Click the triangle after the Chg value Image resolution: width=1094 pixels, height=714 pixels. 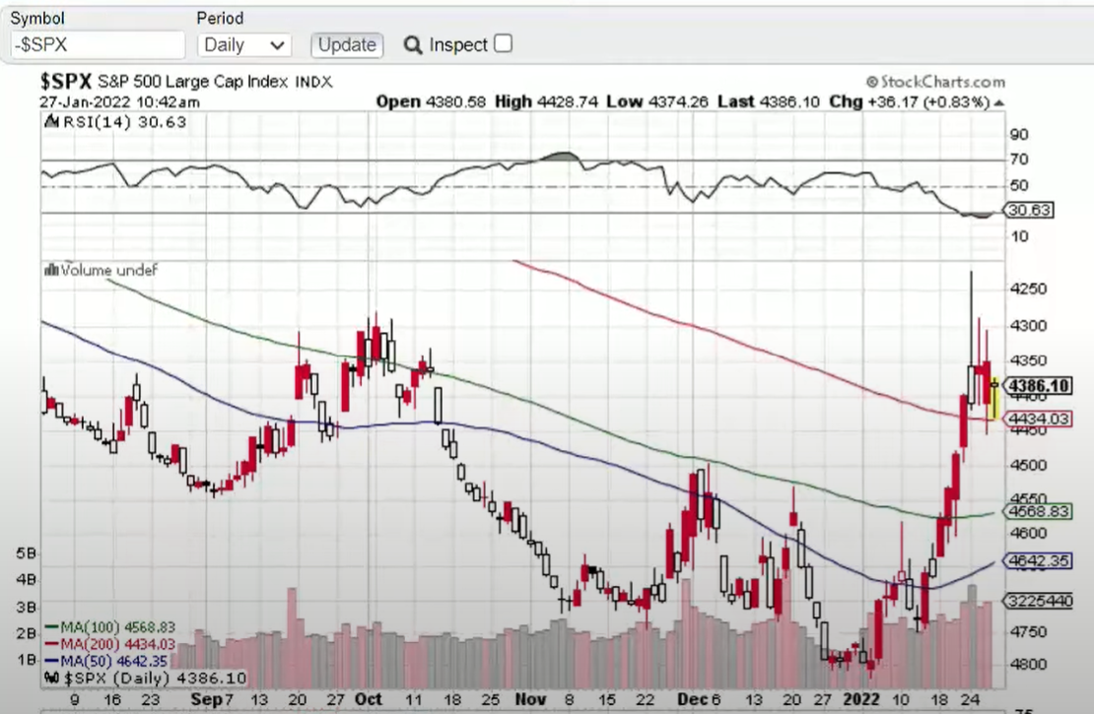coord(999,102)
